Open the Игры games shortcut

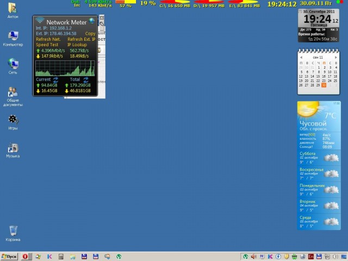coord(13,120)
